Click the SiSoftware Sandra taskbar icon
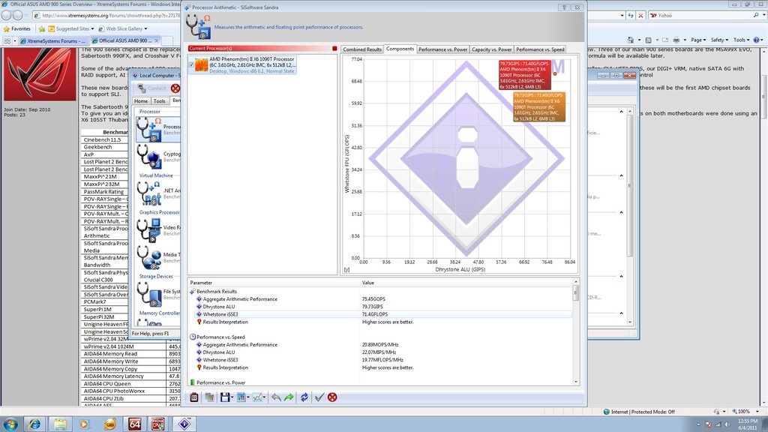Image resolution: width=768 pixels, height=432 pixels. click(184, 424)
